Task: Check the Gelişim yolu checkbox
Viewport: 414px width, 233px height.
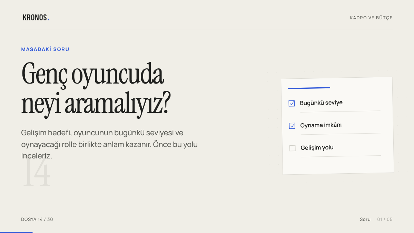Action: tap(293, 148)
